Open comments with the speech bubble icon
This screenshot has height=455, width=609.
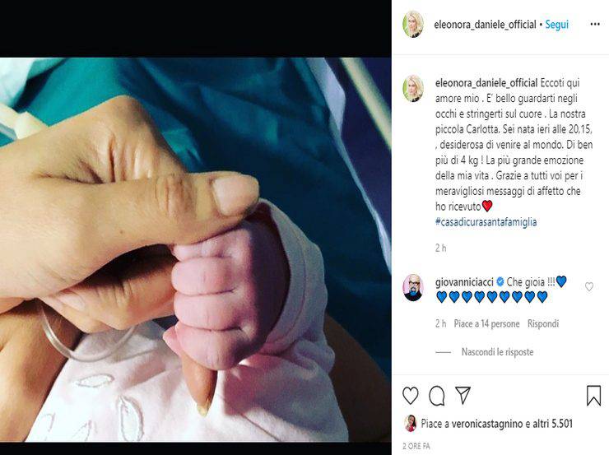pyautogui.click(x=436, y=396)
